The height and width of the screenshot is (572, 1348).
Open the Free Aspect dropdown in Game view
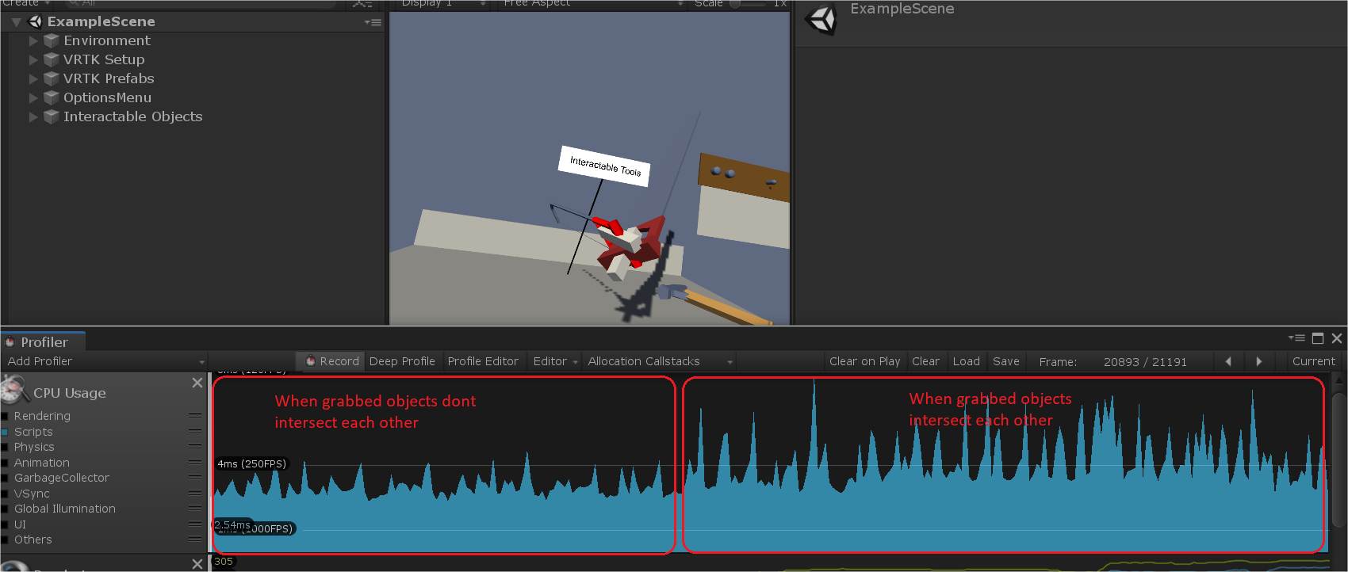point(592,4)
